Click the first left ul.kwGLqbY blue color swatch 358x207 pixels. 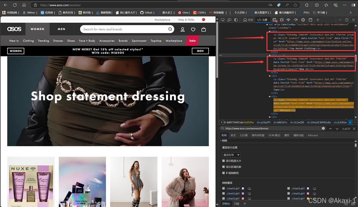click(x=243, y=188)
